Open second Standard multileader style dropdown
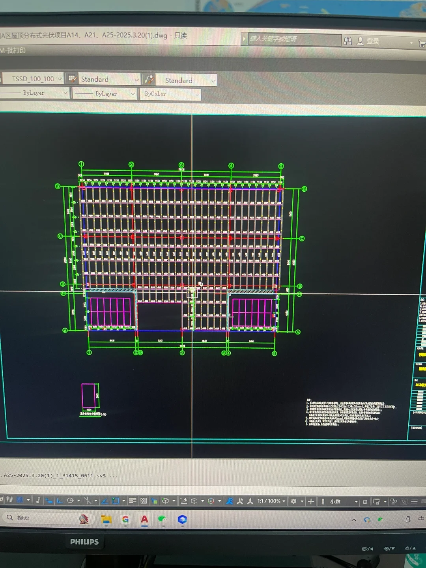This screenshot has height=568, width=426. point(186,80)
